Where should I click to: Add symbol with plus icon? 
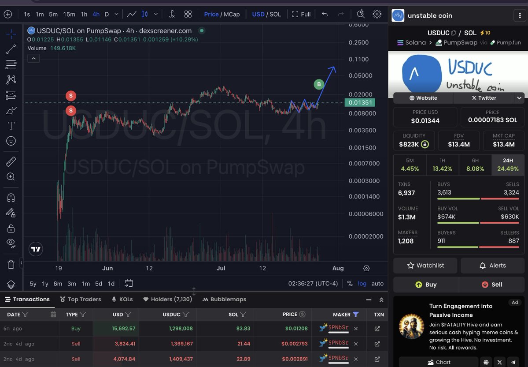coord(8,14)
